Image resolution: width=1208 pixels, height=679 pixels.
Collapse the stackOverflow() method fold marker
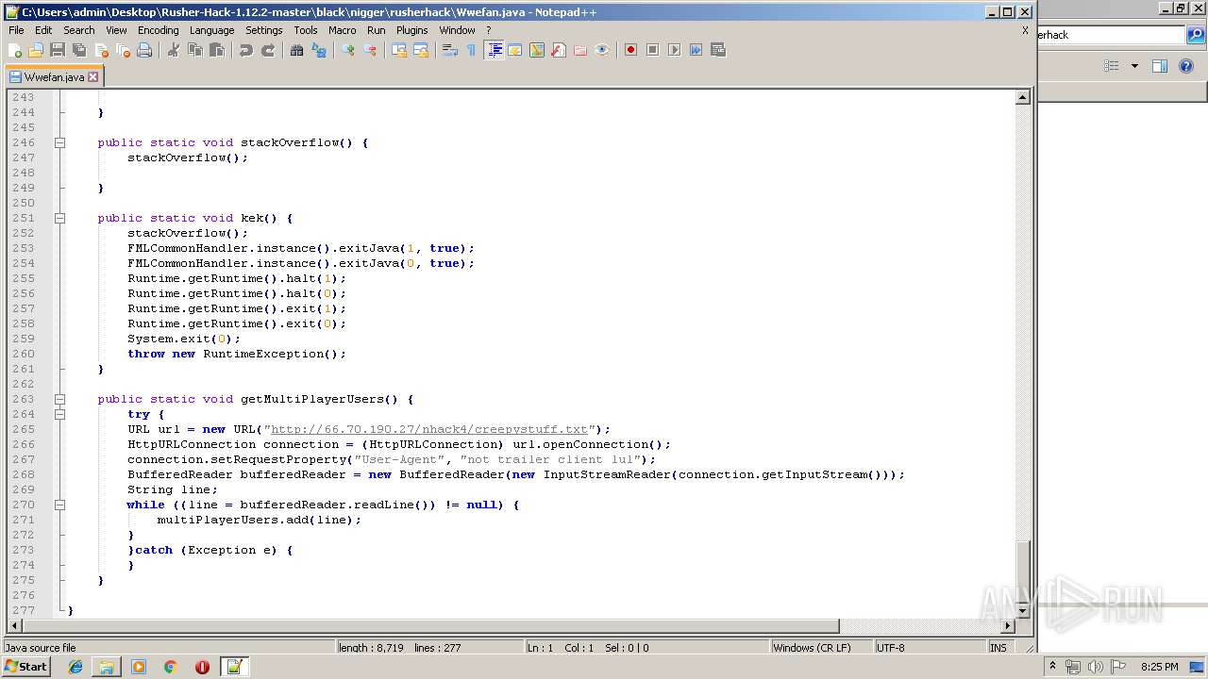click(59, 142)
